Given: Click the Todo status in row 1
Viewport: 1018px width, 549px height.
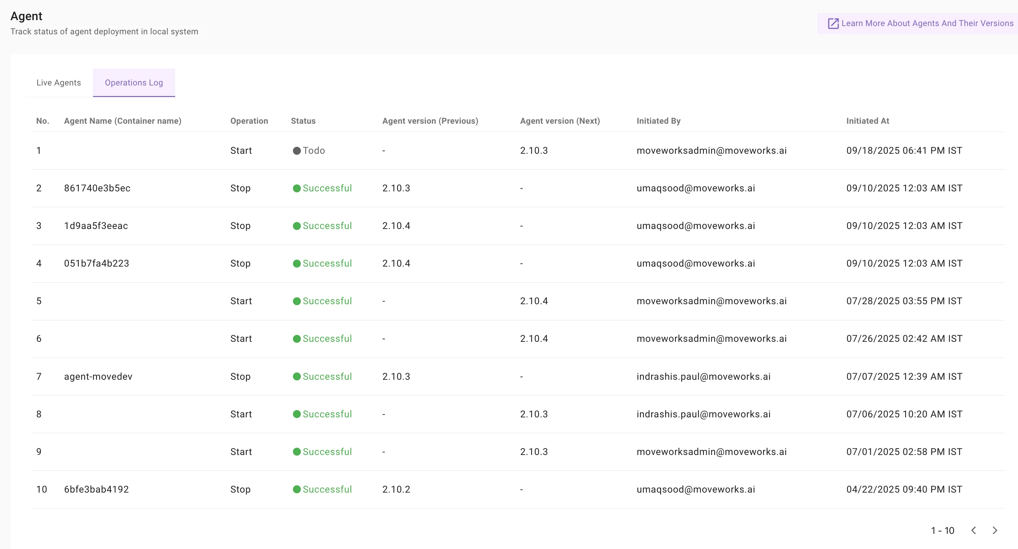Looking at the screenshot, I should pos(314,150).
